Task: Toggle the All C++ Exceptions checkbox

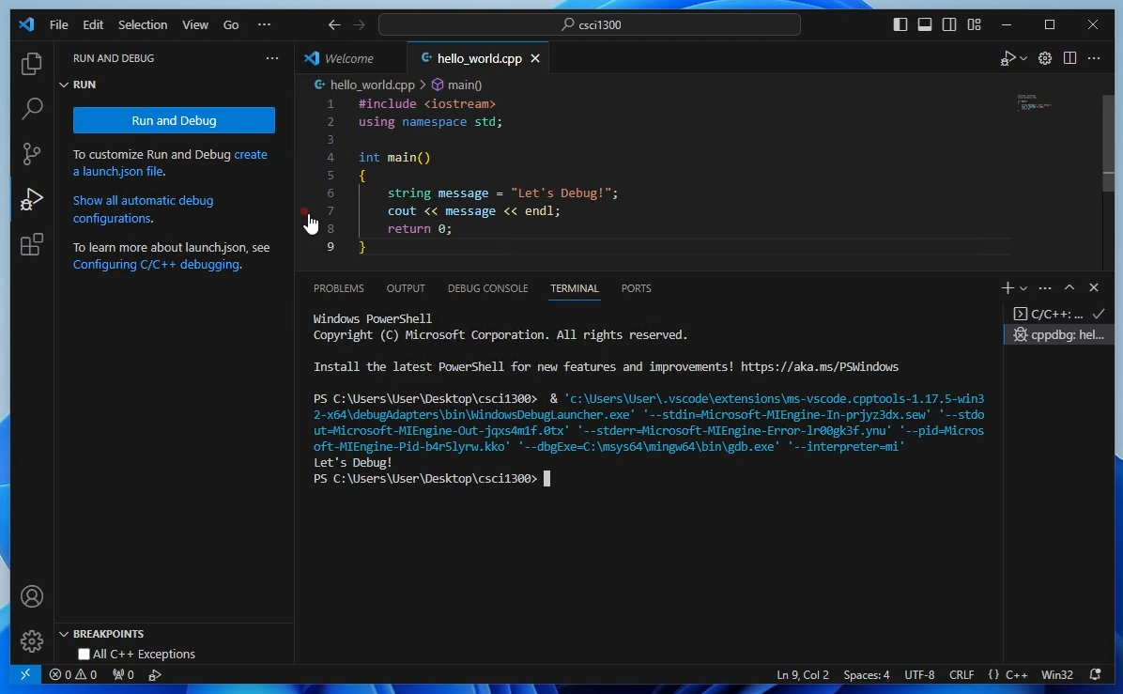Action: (84, 654)
